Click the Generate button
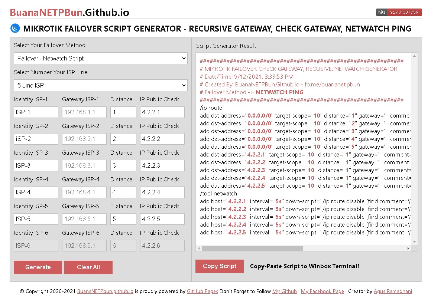 pyautogui.click(x=38, y=267)
